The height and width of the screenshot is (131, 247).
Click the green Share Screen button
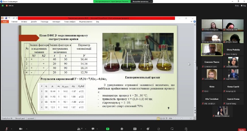[x=108, y=129]
